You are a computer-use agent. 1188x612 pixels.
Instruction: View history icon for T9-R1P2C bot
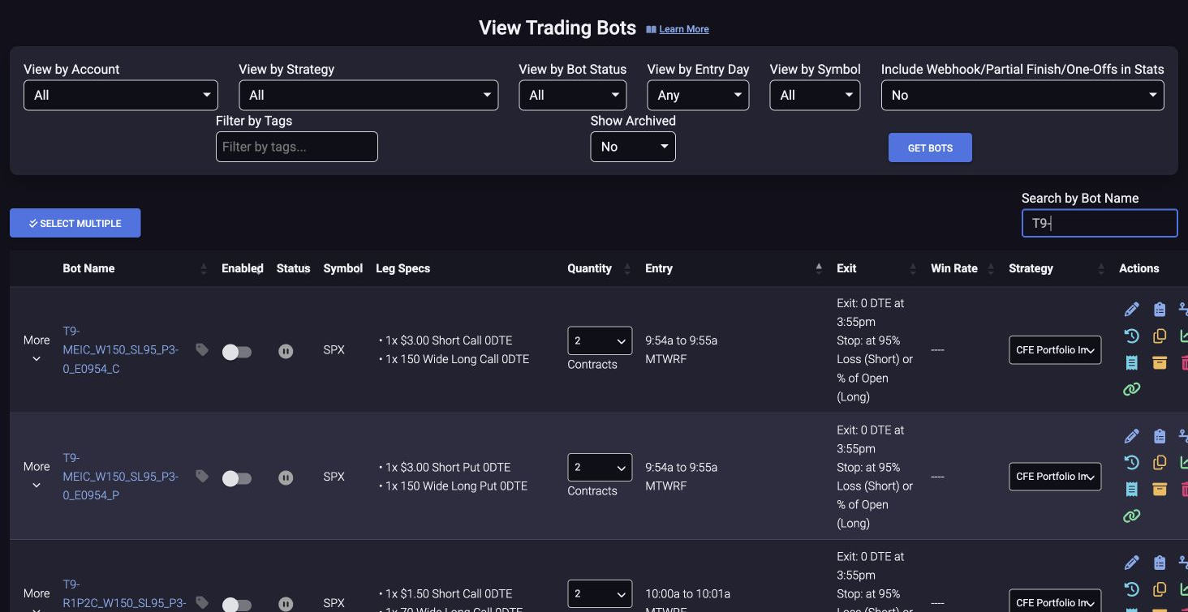1131,589
